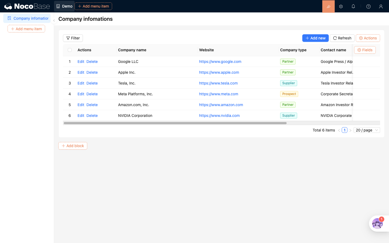Open the Demo top menu tab

(64, 6)
